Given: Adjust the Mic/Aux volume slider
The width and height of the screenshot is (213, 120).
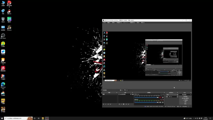Looking at the screenshot, I should pyautogui.click(x=146, y=97).
